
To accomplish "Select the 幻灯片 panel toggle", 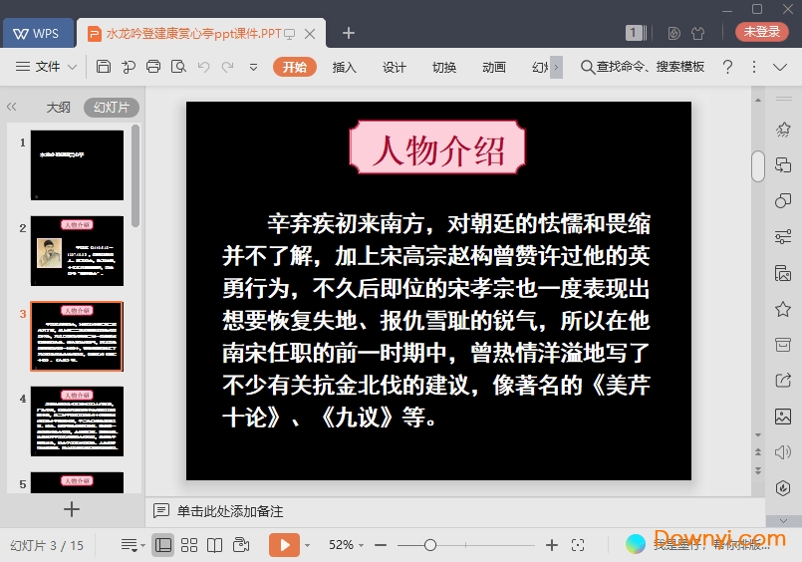I will tap(112, 108).
